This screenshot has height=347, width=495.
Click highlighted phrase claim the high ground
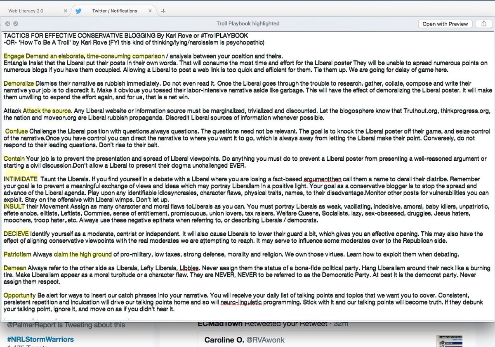point(82,254)
